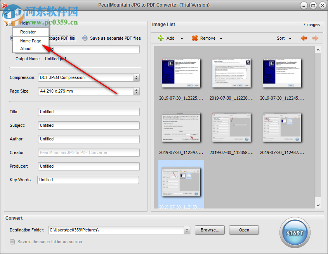The width and height of the screenshot is (328, 254).
Task: Move image forward with the right arrow icon
Action: tap(315, 38)
